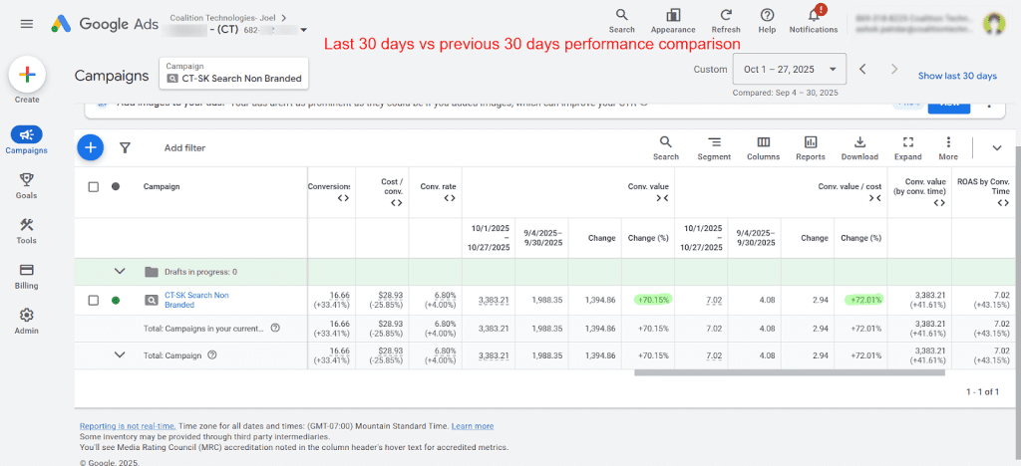The image size is (1021, 466).
Task: Open the Appearance settings
Action: (x=673, y=20)
